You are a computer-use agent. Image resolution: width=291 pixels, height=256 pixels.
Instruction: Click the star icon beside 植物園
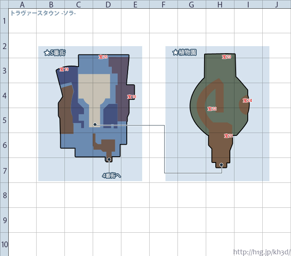click(x=175, y=52)
